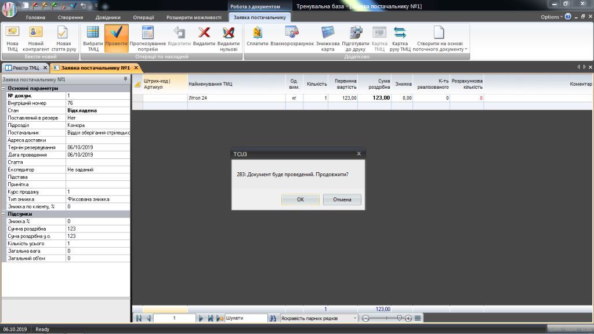594x334 pixels.
Task: Confirm the dialog with OK
Action: click(x=300, y=199)
